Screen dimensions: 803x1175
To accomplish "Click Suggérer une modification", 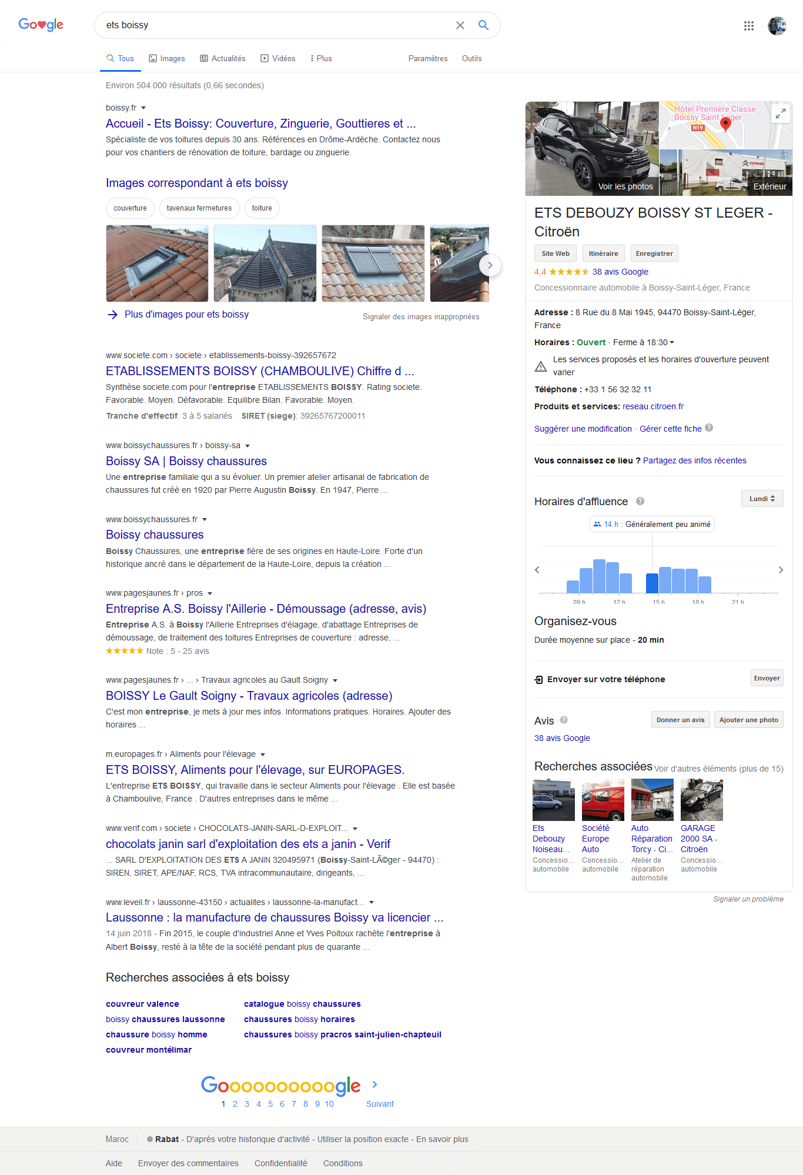I will 583,429.
